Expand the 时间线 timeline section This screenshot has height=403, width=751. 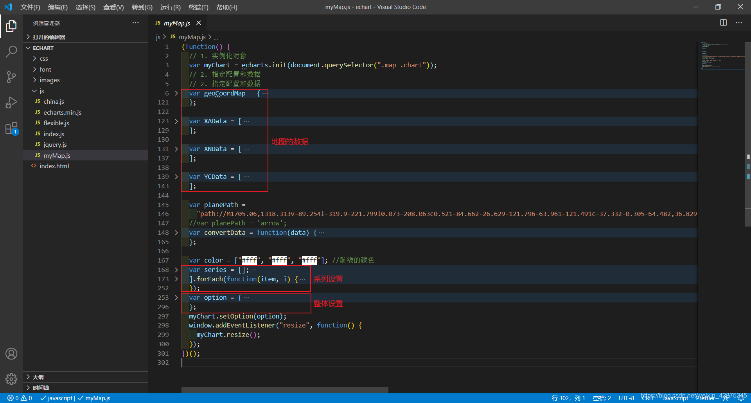[x=86, y=388]
